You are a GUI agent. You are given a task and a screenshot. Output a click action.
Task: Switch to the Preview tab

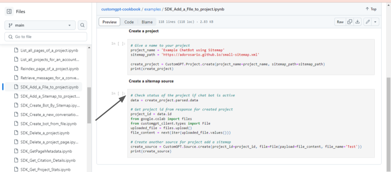coord(110,22)
